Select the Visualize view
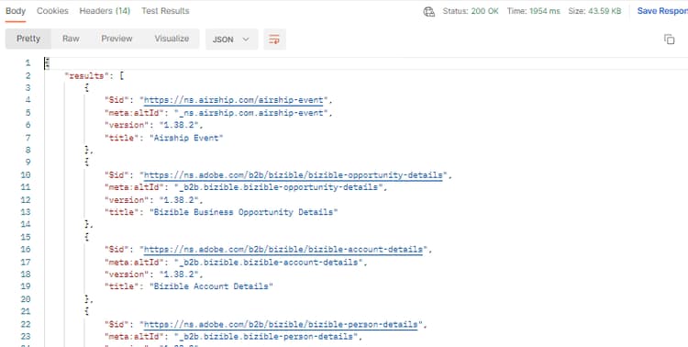Screen dimensions: 688x347 [172, 39]
